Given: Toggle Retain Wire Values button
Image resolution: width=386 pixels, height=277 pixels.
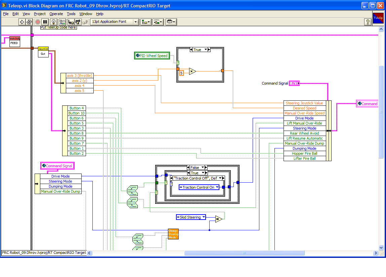Looking at the screenshot, I should click(x=62, y=22).
